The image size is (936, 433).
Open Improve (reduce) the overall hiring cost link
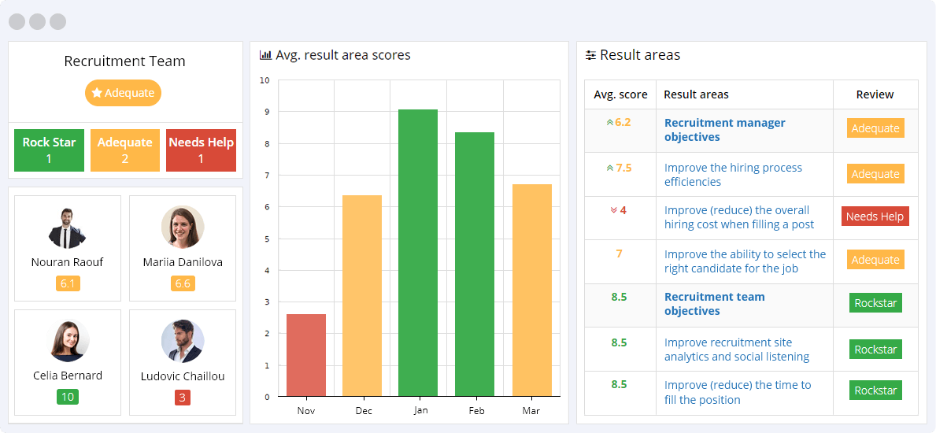click(739, 217)
